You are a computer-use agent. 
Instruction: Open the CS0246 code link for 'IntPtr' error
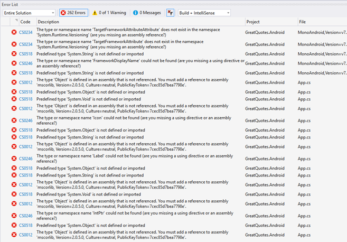tap(26, 216)
